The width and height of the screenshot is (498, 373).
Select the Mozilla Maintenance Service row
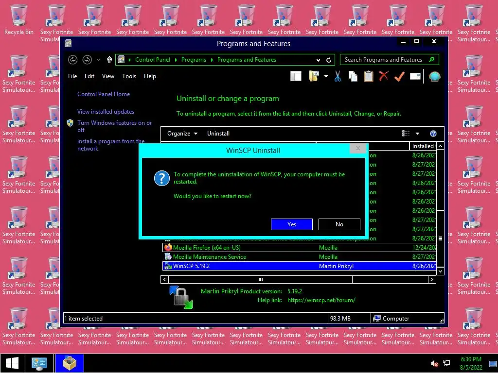(x=299, y=256)
